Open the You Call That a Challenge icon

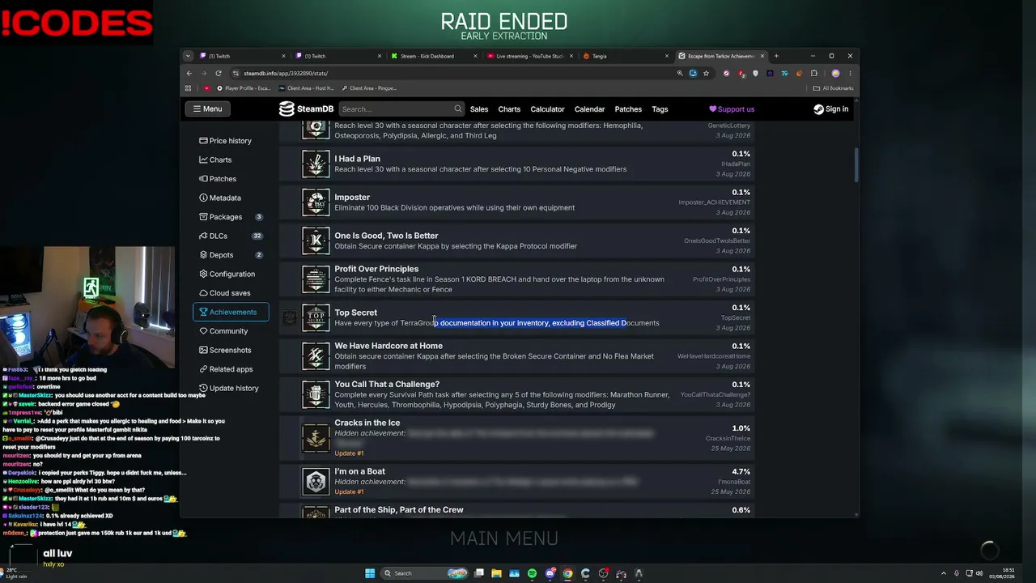point(316,394)
